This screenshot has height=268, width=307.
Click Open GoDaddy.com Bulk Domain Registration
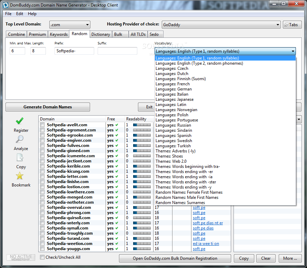[175, 258]
